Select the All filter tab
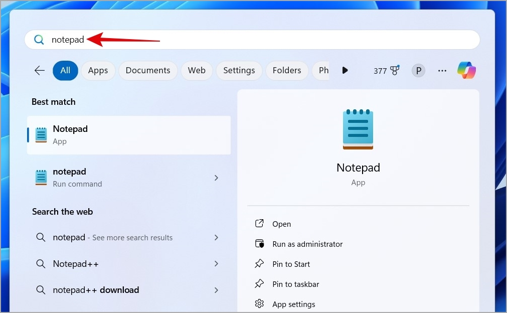 tap(65, 70)
